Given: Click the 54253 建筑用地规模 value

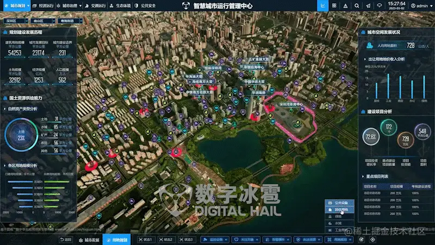Looking at the screenshot, I should pos(15,53).
